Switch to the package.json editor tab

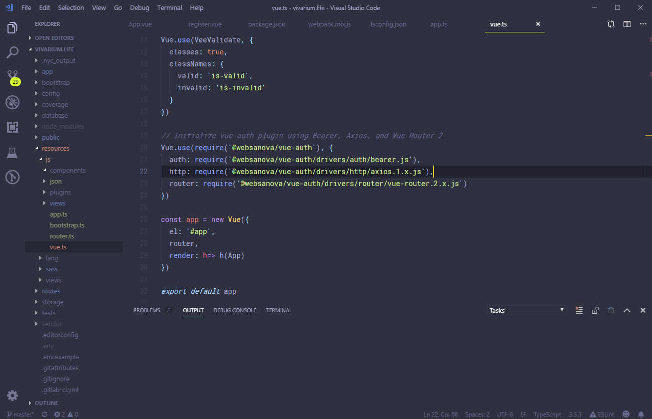point(266,24)
